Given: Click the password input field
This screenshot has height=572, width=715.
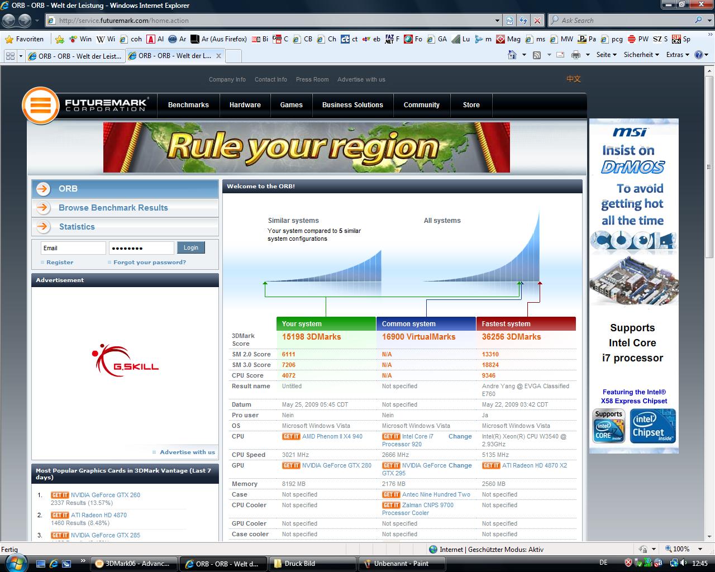Looking at the screenshot, I should (141, 248).
